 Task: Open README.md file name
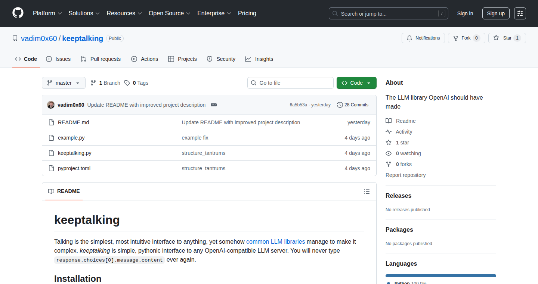pos(73,122)
